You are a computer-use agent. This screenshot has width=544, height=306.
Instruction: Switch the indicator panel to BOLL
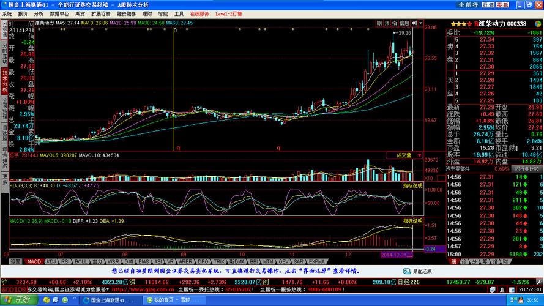[79, 261]
